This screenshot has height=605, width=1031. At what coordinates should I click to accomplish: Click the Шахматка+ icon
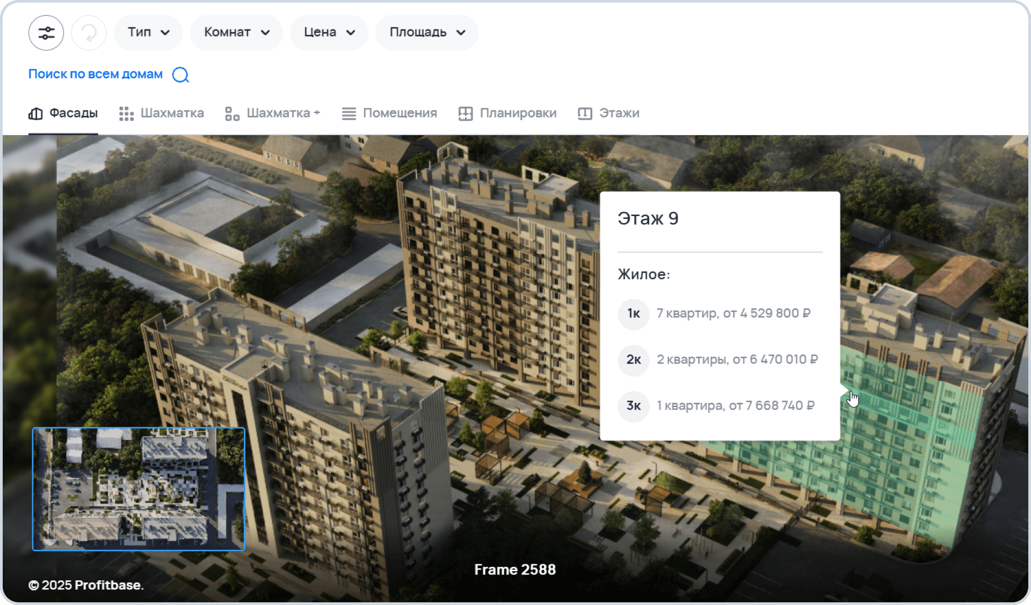tap(232, 114)
